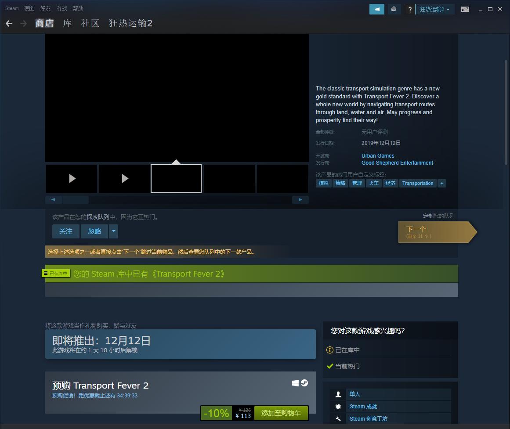Image resolution: width=510 pixels, height=429 pixels.
Task: Click the -10% discount badge
Action: [216, 413]
